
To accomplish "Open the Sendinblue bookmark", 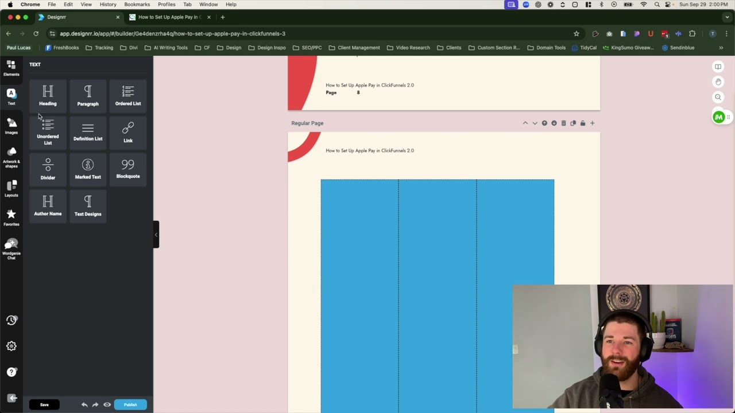I will (x=678, y=48).
